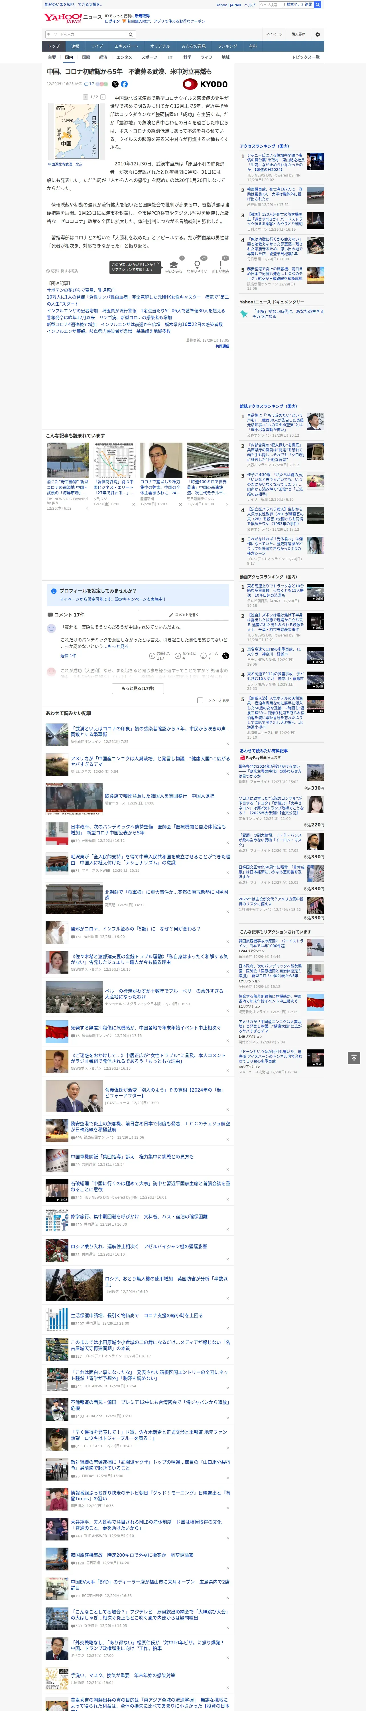Open the China map image
The image size is (366, 1711).
(76, 131)
